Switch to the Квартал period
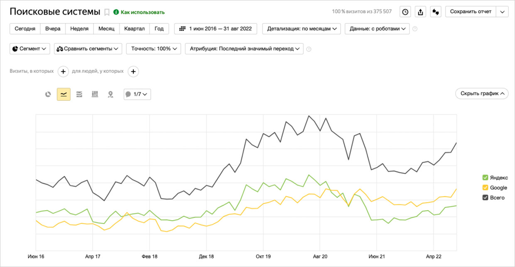Screen dimensions: 515x267 point(135,29)
